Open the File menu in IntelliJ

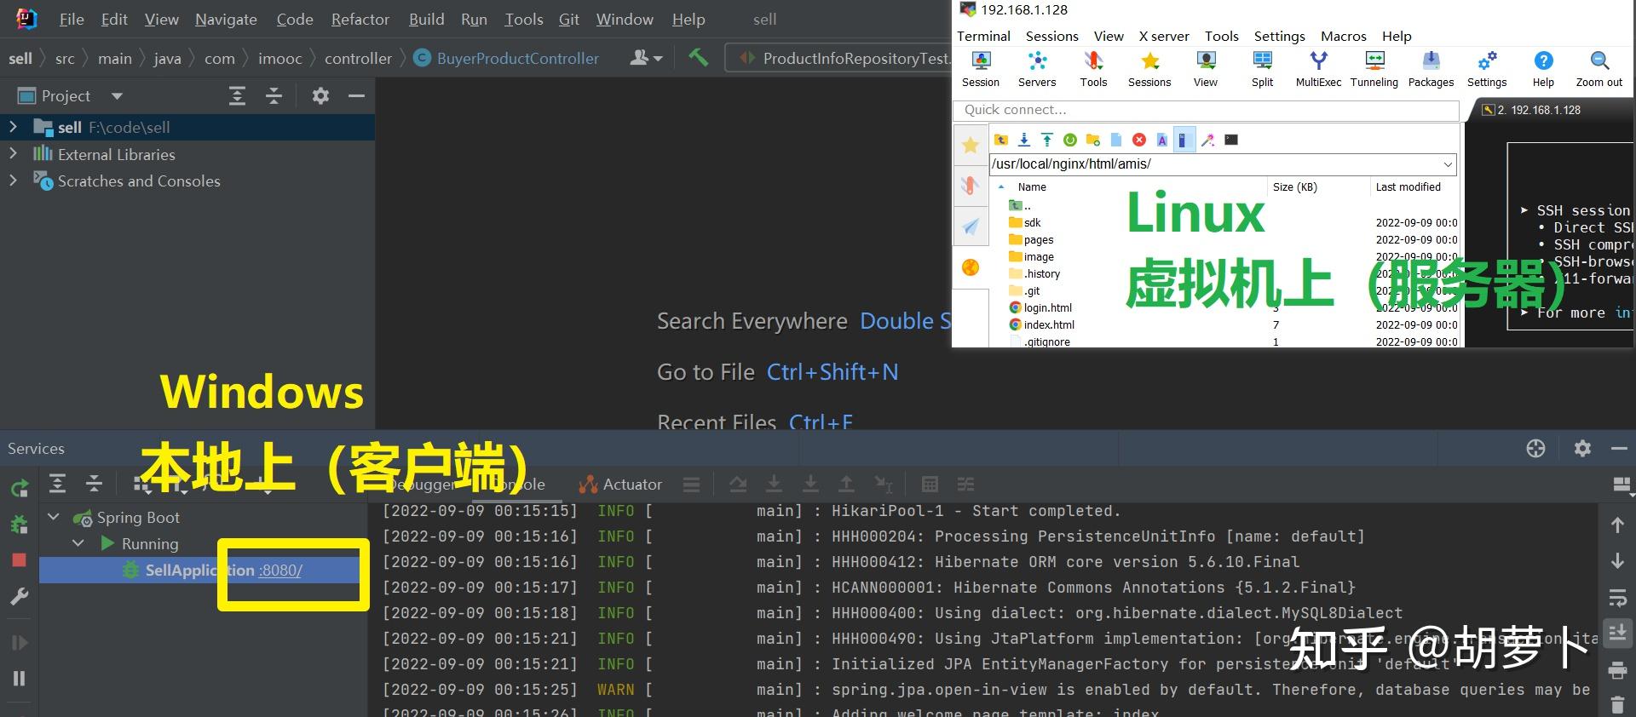click(x=72, y=19)
